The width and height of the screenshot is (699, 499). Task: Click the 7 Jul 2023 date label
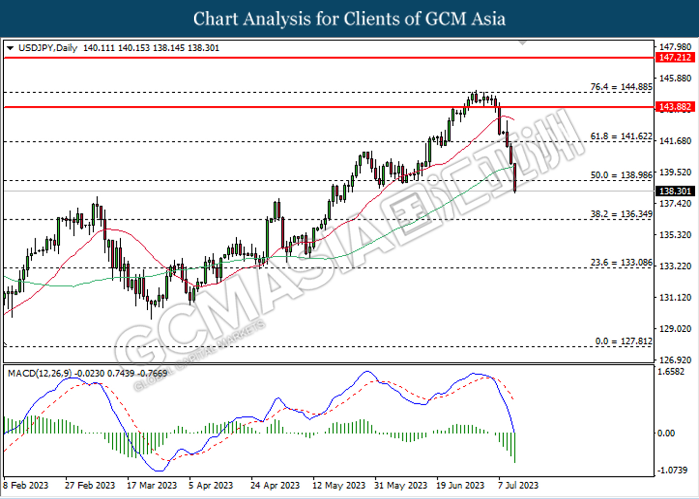click(518, 485)
